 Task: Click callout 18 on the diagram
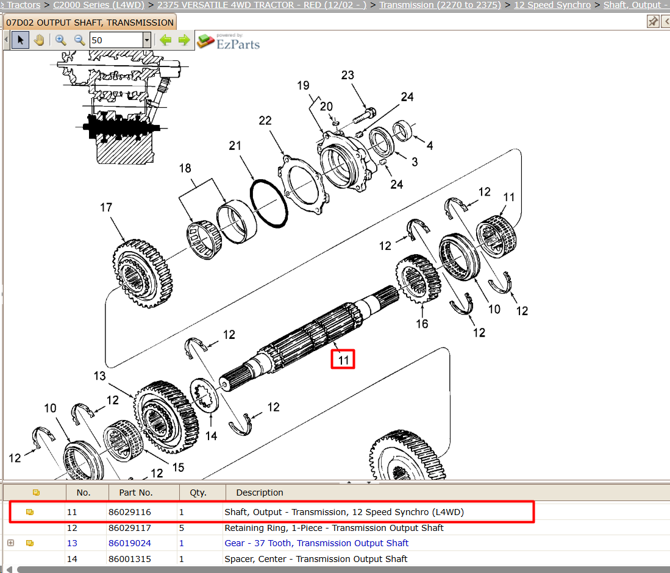point(185,168)
